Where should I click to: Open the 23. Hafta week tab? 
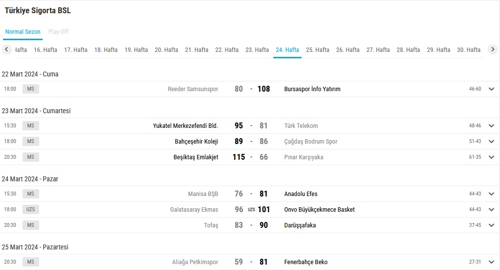click(257, 50)
